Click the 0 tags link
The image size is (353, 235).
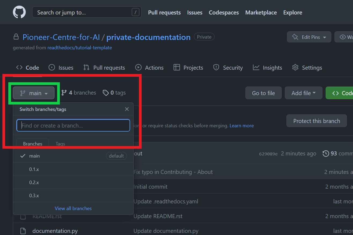(114, 93)
